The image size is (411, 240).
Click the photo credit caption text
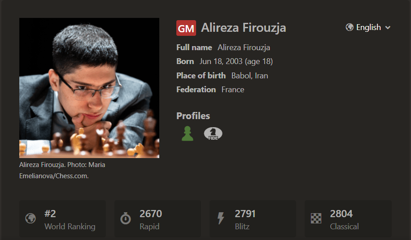[x=62, y=170]
